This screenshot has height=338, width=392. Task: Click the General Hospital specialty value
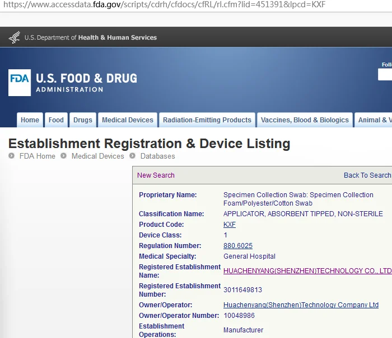pos(249,256)
